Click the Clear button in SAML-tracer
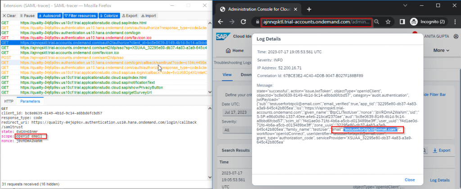Viewport: 461px width, 189px height. [9, 16]
